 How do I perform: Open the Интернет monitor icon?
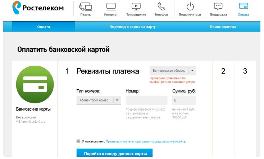point(111,7)
